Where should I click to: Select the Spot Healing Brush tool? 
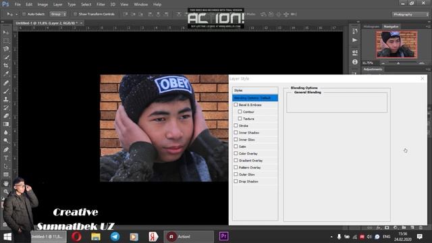click(x=6, y=82)
